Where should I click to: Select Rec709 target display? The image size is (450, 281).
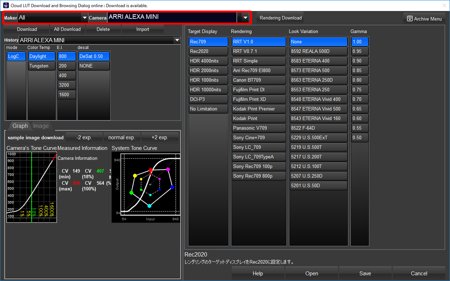208,42
